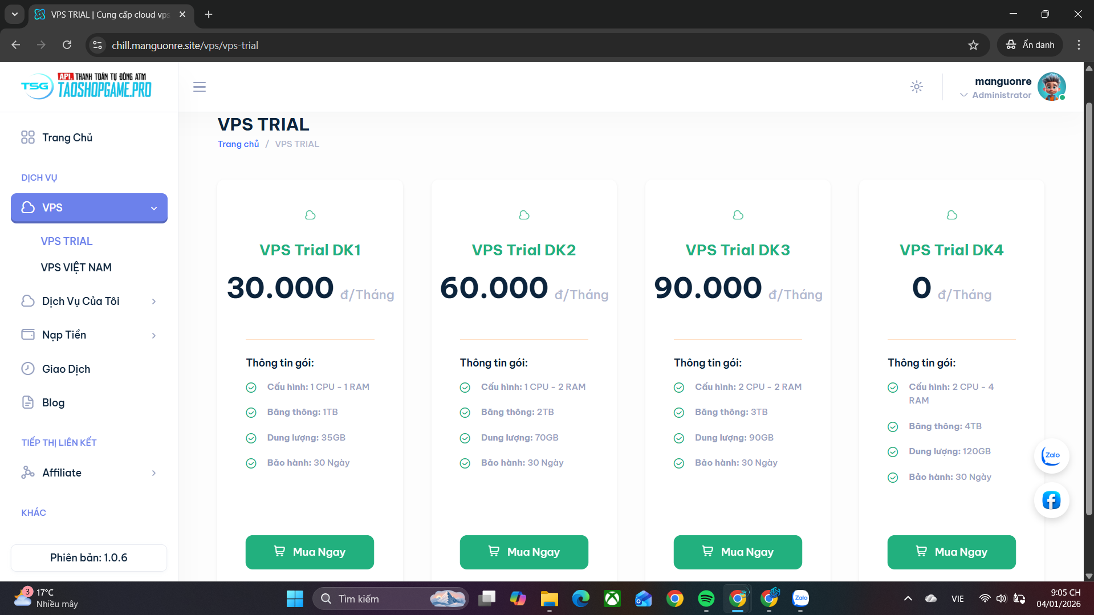
Task: Go to Giao Dịch page
Action: [x=66, y=369]
